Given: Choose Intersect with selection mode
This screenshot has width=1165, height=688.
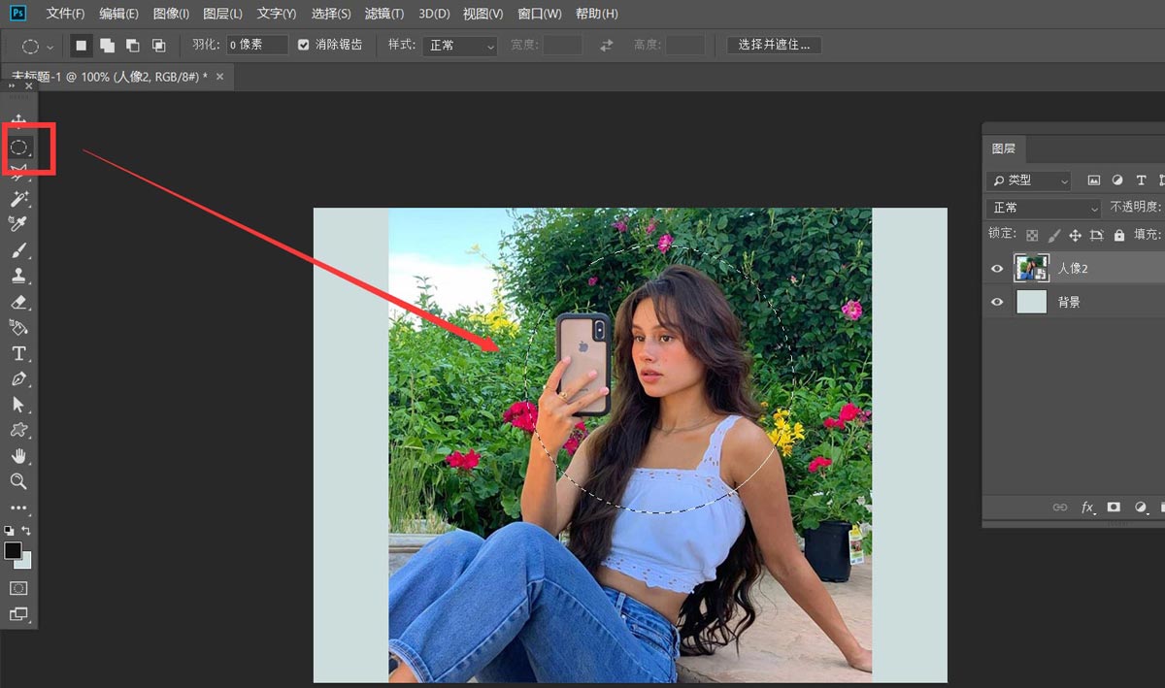Looking at the screenshot, I should 158,46.
